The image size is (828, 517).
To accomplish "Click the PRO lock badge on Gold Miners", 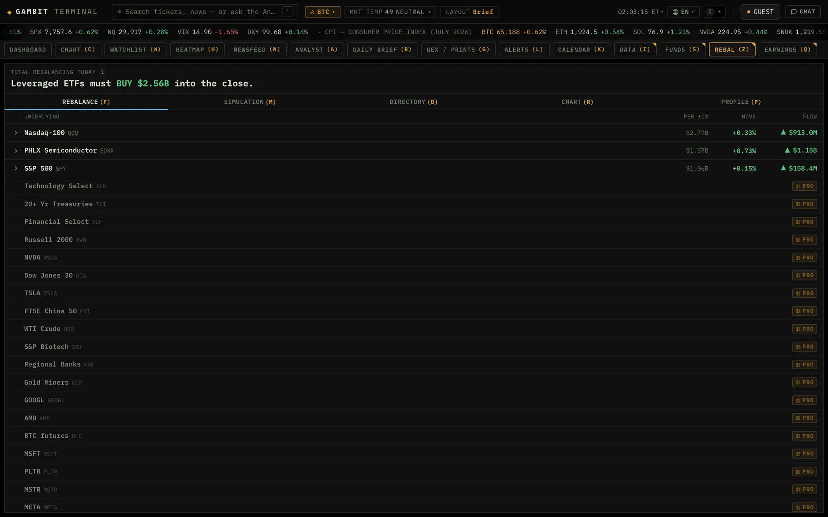I will coord(804,383).
